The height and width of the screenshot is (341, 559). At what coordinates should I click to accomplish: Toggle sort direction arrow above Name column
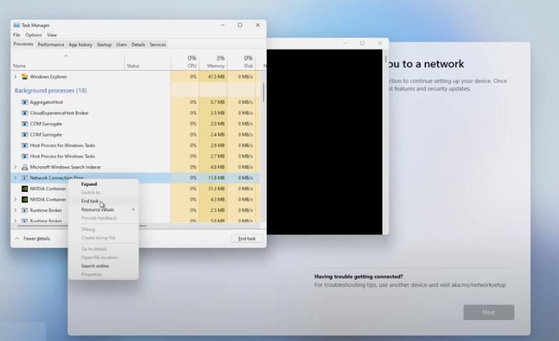[66, 56]
